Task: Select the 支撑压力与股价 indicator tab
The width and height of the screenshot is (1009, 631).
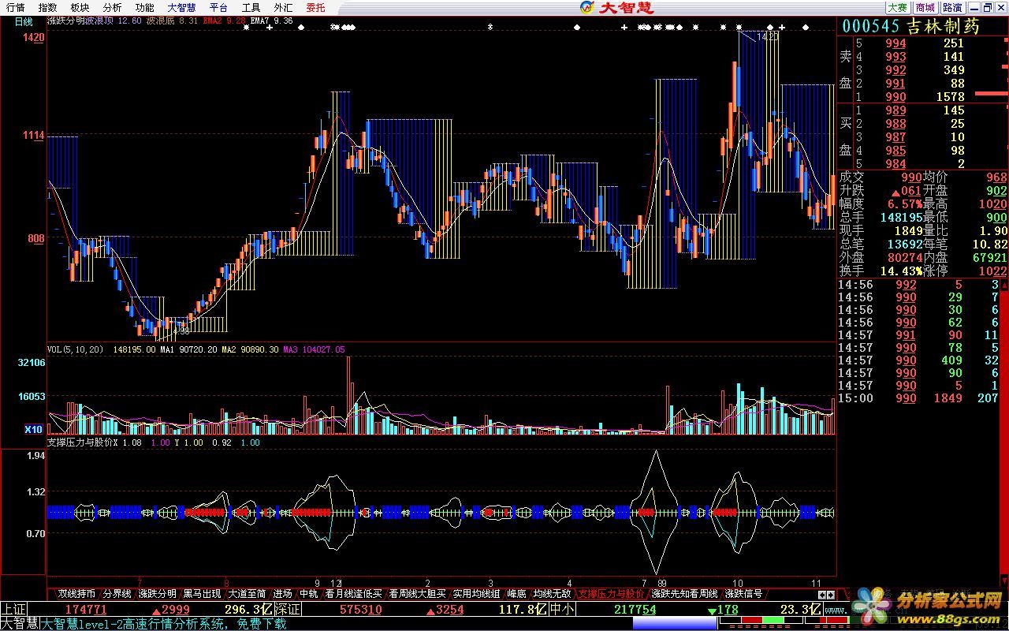Action: point(611,593)
